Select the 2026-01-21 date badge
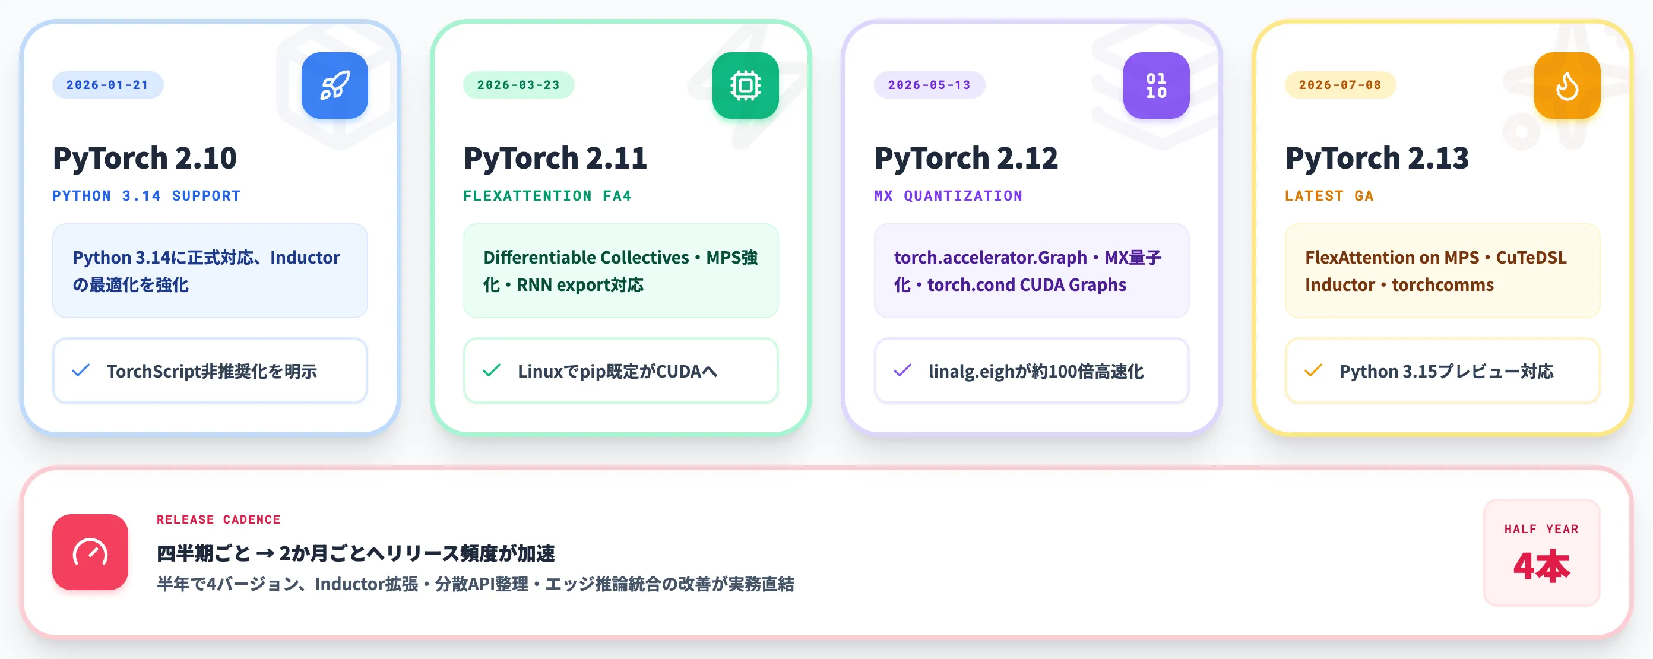The width and height of the screenshot is (1653, 659). (x=107, y=85)
